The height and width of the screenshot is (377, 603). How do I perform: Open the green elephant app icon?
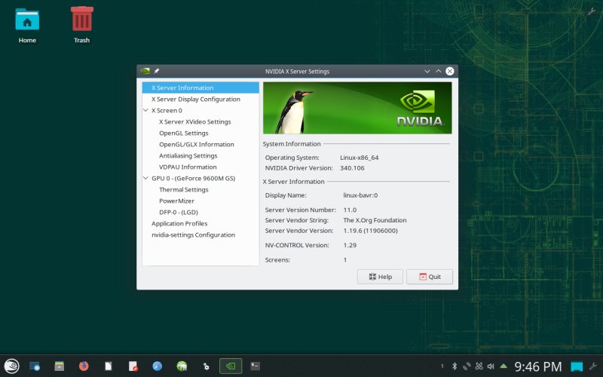(182, 366)
